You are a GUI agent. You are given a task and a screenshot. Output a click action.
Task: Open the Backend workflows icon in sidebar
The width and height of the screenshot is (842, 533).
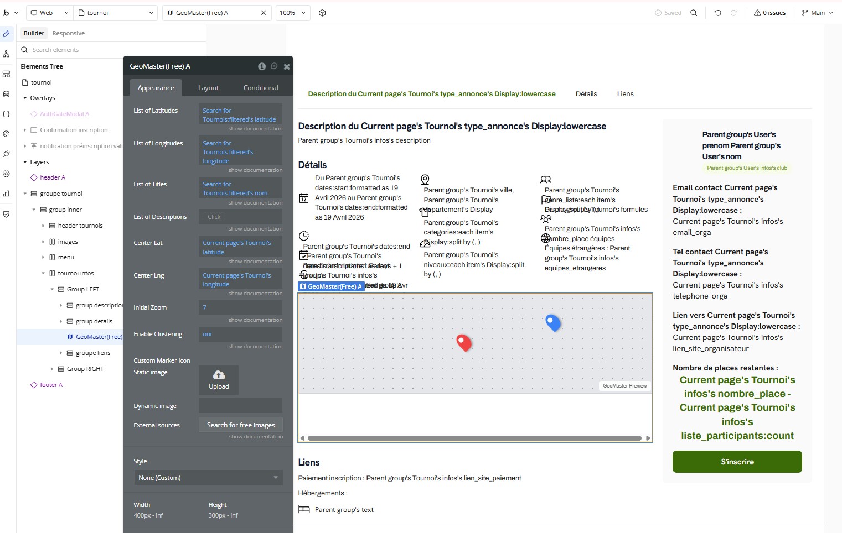point(6,74)
